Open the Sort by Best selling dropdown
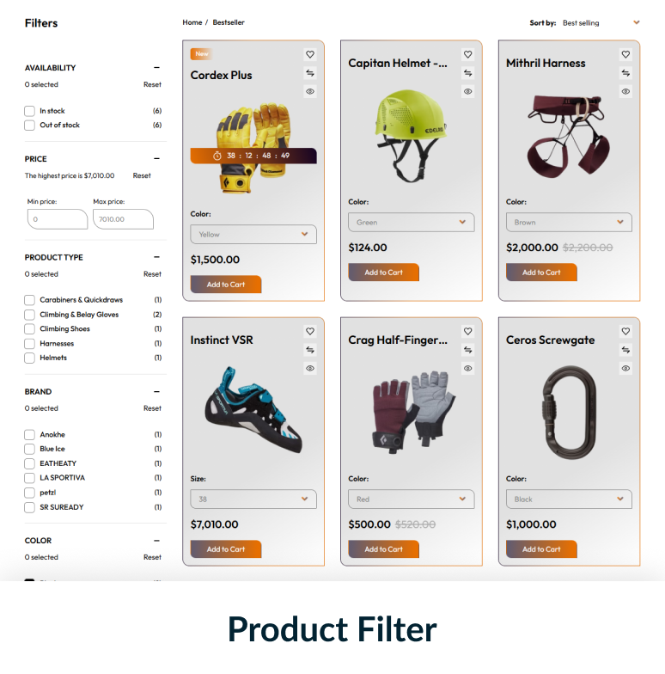 coord(601,22)
